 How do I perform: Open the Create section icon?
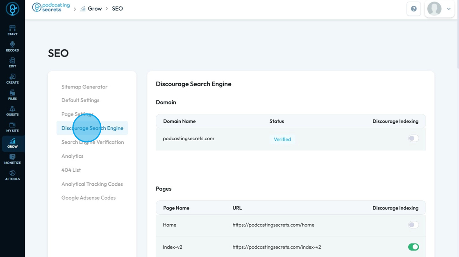tap(12, 79)
